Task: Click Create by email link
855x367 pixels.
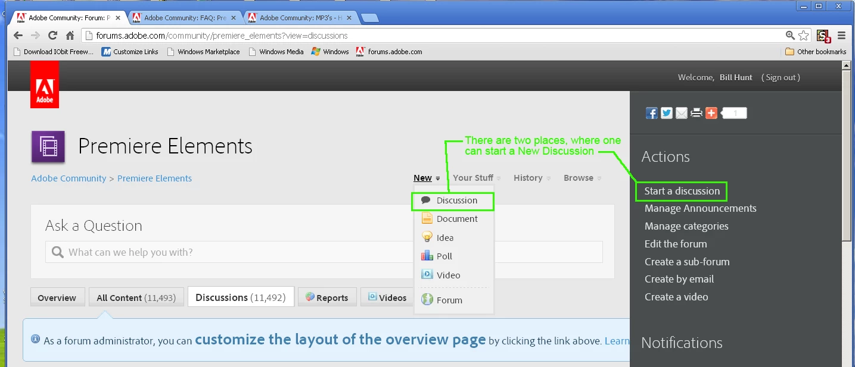Action: [x=679, y=279]
